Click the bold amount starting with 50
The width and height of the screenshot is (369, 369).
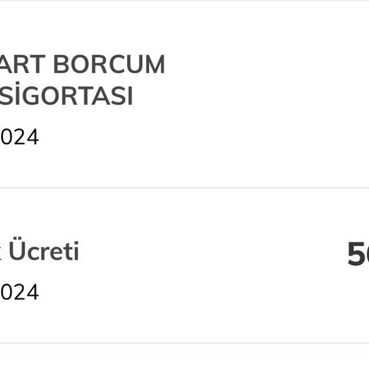click(358, 254)
